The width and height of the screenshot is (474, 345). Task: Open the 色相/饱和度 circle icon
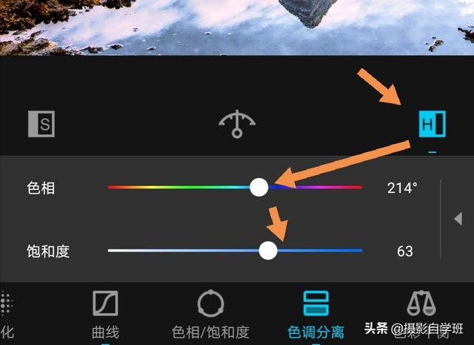click(x=210, y=303)
